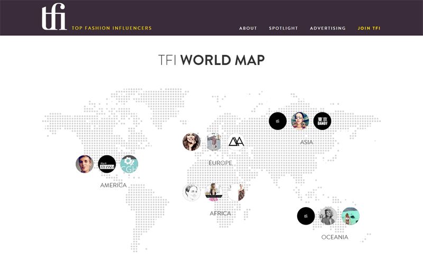This screenshot has height=270, width=423.
Task: Open blonde woman photo avatar in Africa
Action: (214, 192)
